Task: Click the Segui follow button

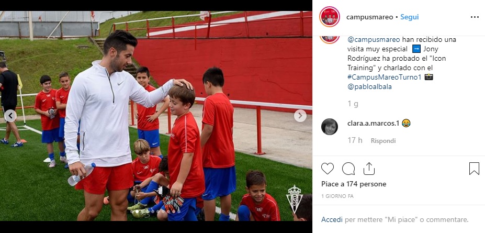Action: (410, 17)
